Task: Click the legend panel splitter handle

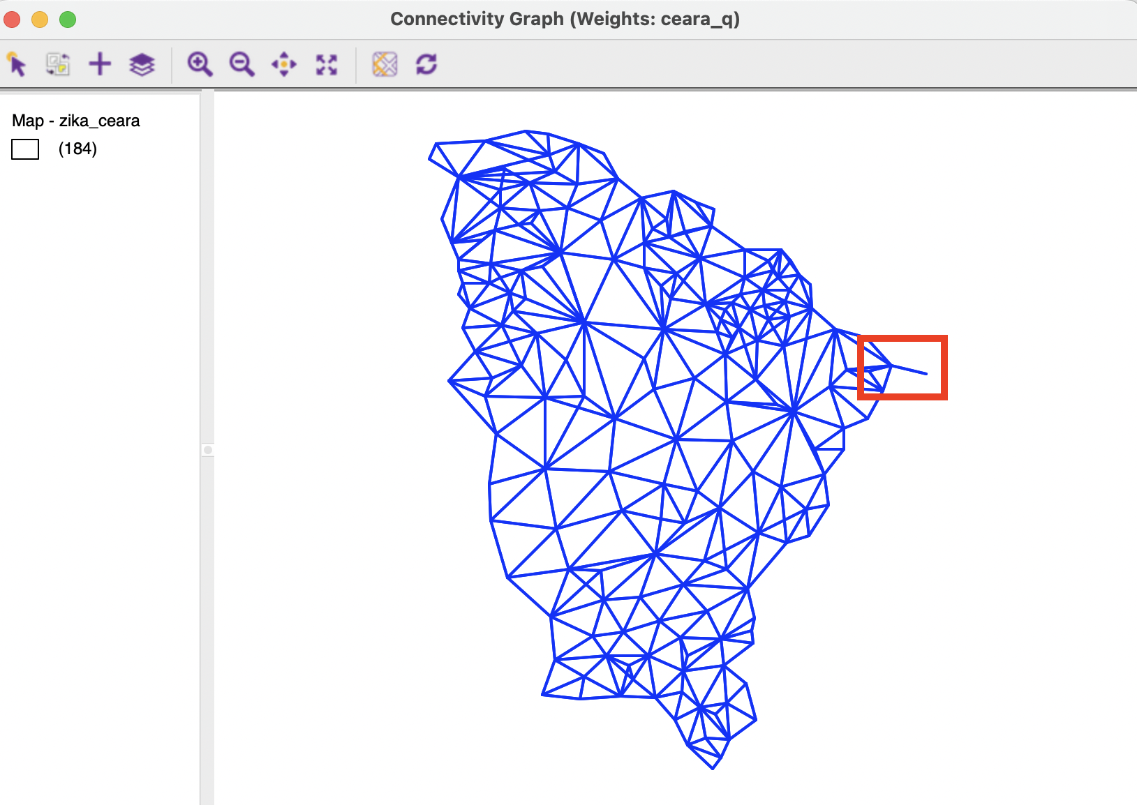Action: (207, 450)
